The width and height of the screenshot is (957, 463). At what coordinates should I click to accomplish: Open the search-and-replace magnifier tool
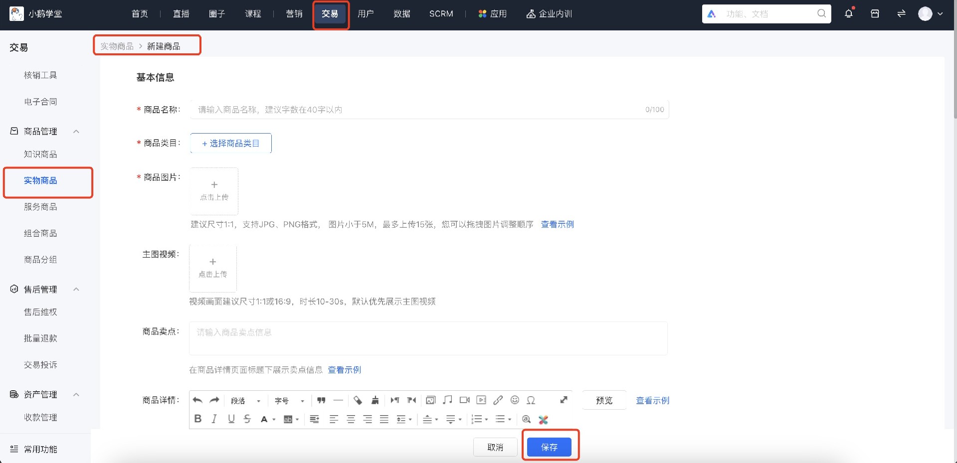[526, 419]
